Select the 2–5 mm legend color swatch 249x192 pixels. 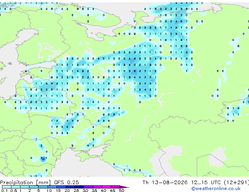click(34, 187)
